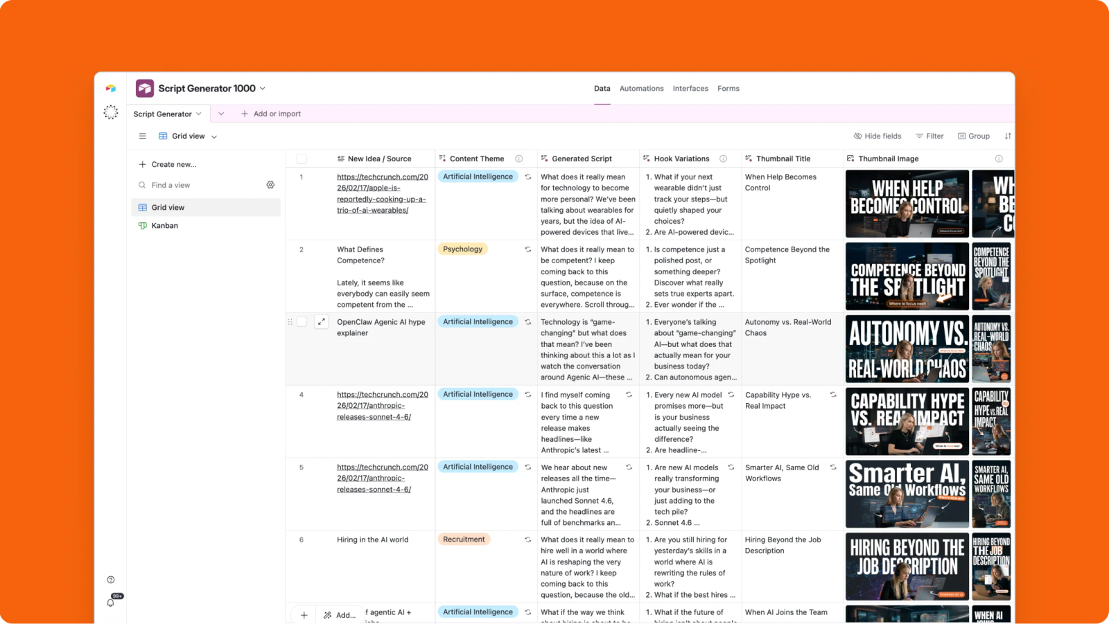Click info icon on Content Theme column
This screenshot has height=624, width=1109.
pos(518,159)
